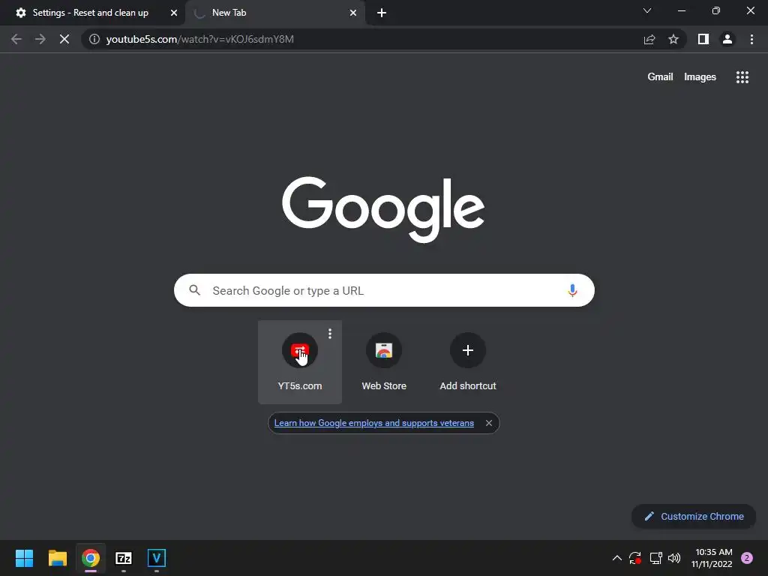
Task: Share this page icon
Action: (649, 39)
